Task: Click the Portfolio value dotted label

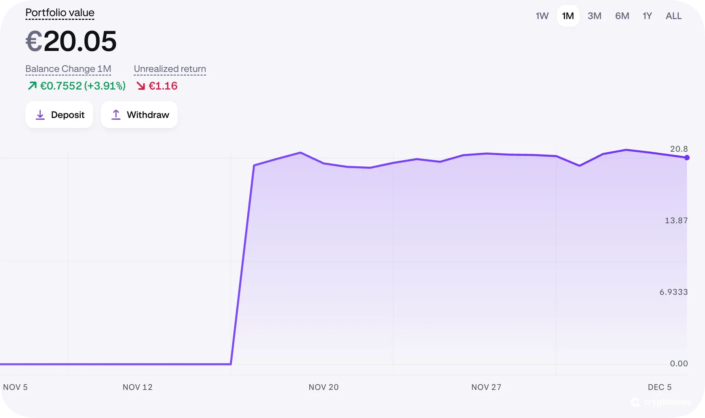Action: [60, 13]
